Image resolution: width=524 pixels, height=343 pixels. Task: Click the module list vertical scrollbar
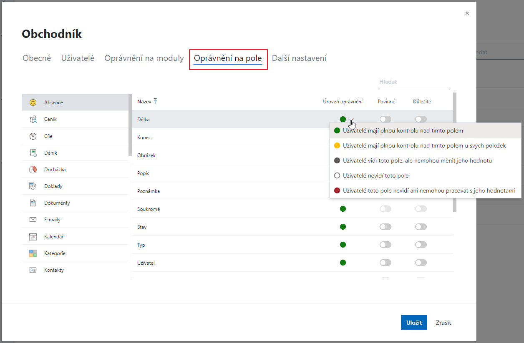point(130,125)
